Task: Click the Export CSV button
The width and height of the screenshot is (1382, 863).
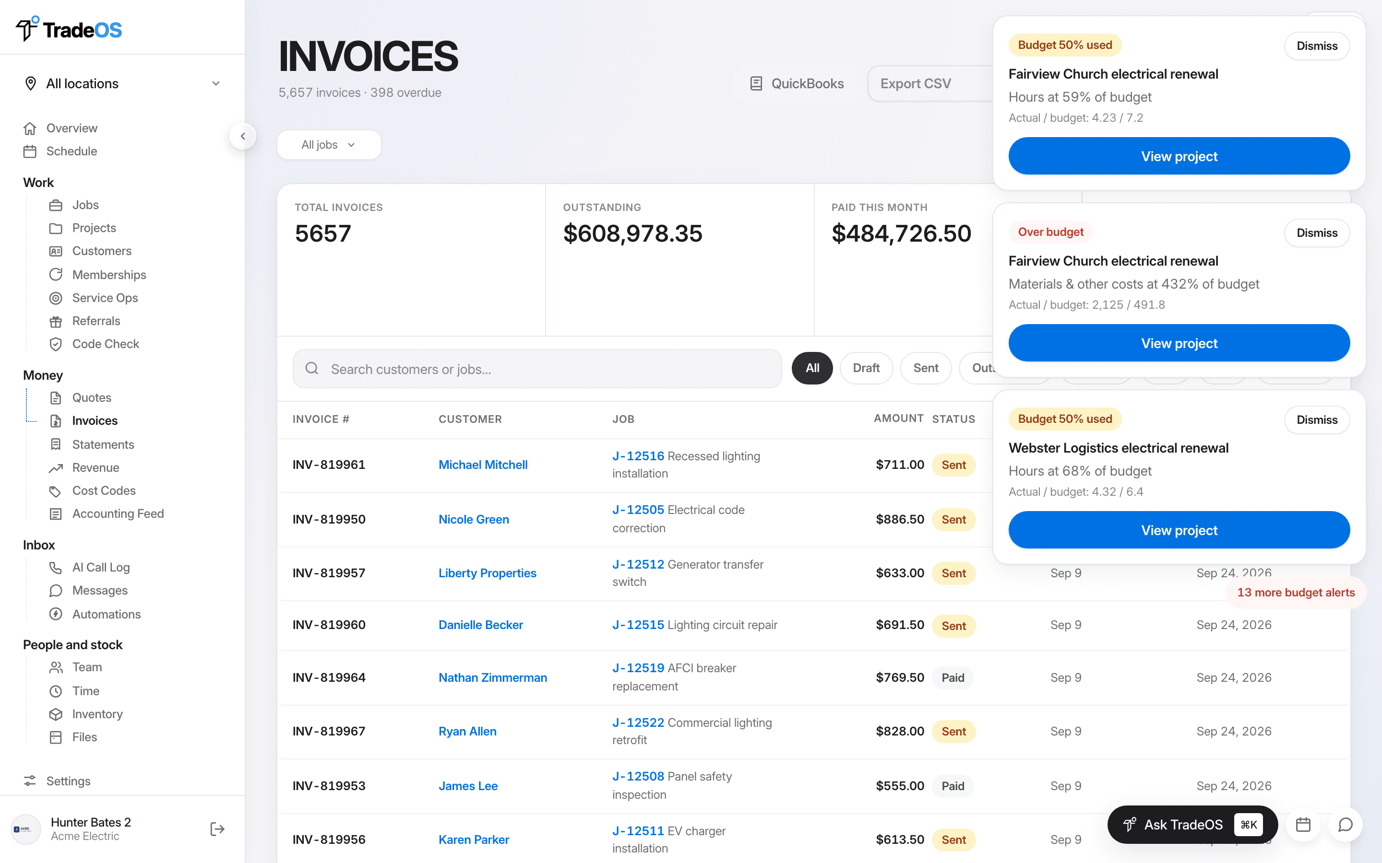Action: (x=931, y=84)
